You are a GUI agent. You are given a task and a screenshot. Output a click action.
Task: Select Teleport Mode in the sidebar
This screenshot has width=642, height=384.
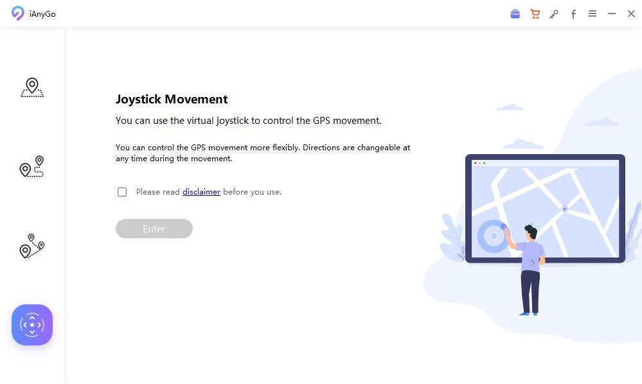(x=32, y=87)
